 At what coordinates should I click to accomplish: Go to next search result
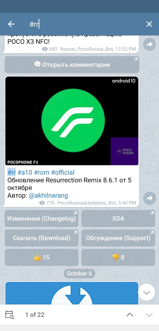[x=149, y=315]
